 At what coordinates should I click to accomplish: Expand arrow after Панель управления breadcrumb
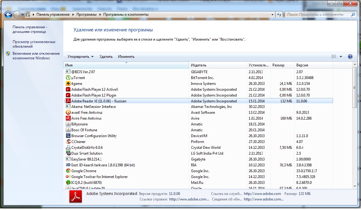[73, 14]
